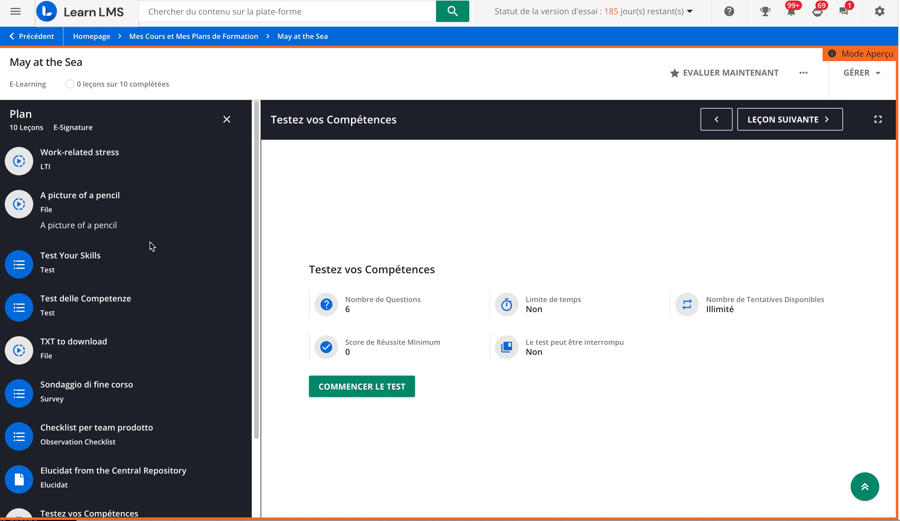Expand the trial version status dropdown
The width and height of the screenshot is (900, 521).
[690, 12]
